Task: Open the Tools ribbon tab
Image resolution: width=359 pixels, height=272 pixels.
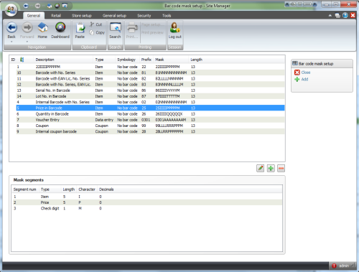Action: click(x=167, y=16)
